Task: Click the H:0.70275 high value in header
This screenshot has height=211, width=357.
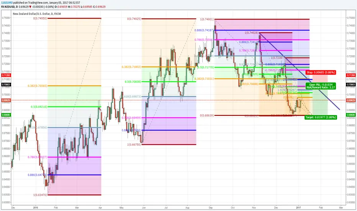Action: (x=74, y=7)
